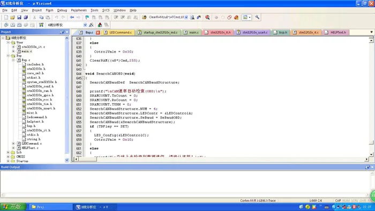Viewport: 375px width, 211px height.
Task: Open the Peripherals menu
Action: (79, 10)
